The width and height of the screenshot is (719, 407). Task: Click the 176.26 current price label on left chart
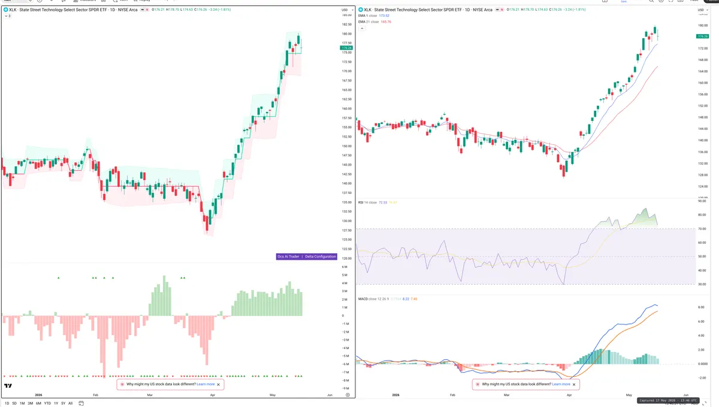tap(346, 47)
